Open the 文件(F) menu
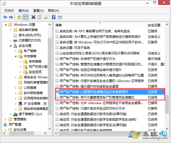 point(9,11)
